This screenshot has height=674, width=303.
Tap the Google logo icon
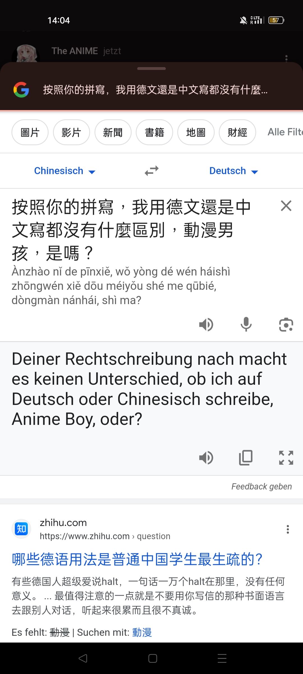coord(21,90)
